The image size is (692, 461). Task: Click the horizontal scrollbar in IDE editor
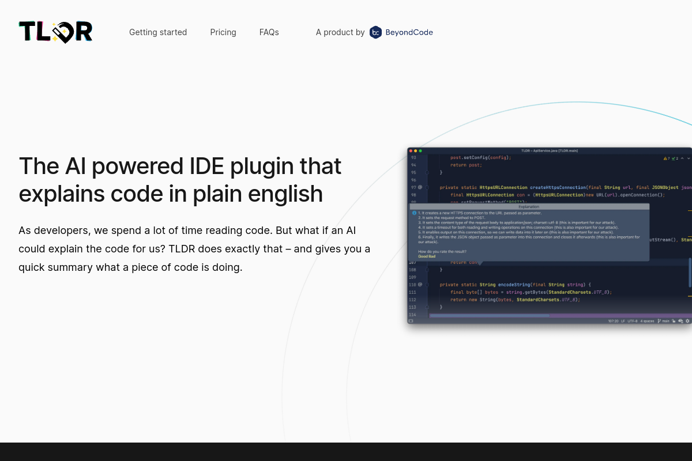[x=489, y=316]
